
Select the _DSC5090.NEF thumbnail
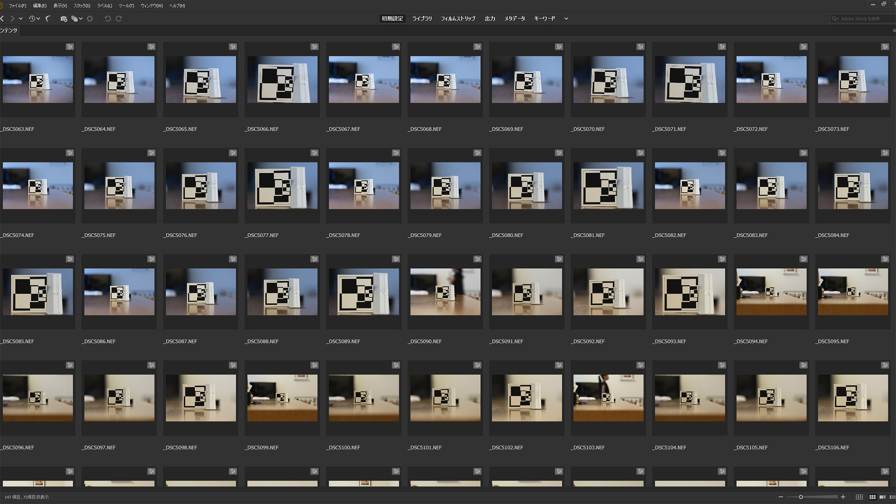(x=445, y=292)
